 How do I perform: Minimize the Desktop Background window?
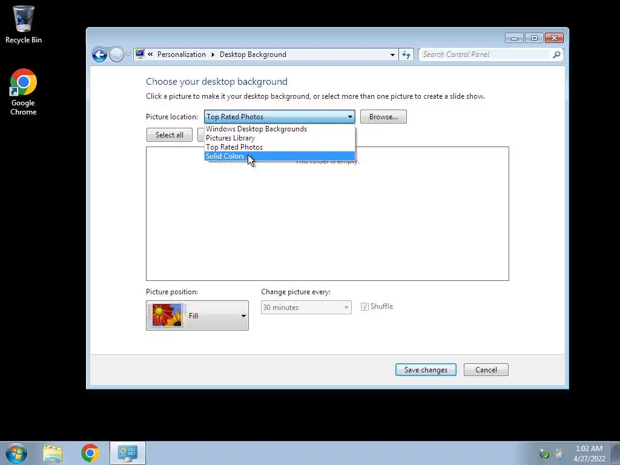pos(514,38)
